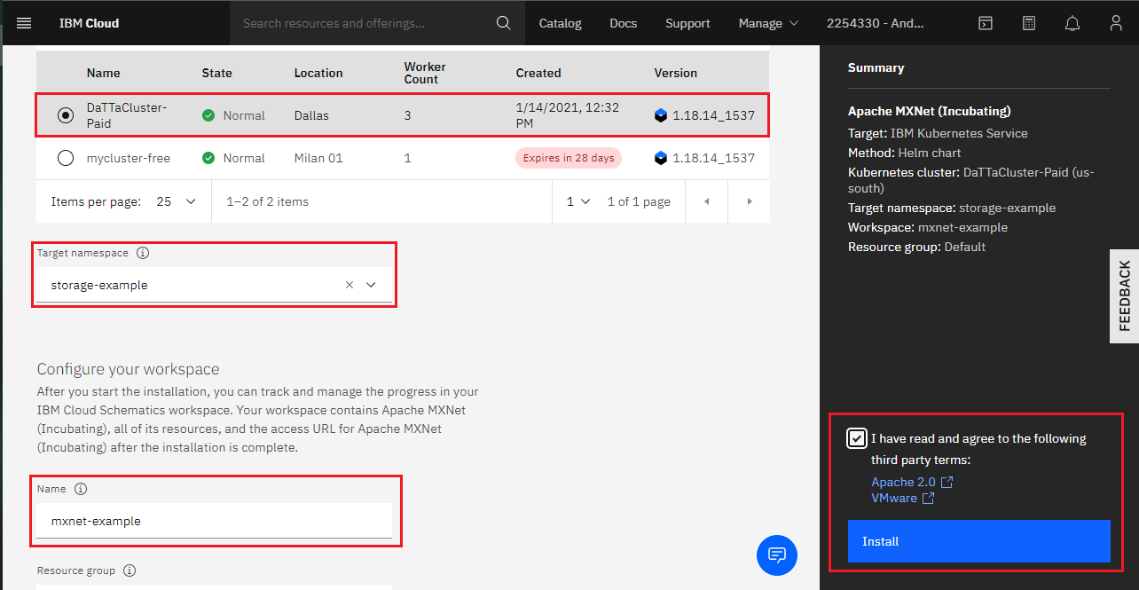Open IBM Cloud Shell icon
The image size is (1139, 590).
tap(986, 23)
